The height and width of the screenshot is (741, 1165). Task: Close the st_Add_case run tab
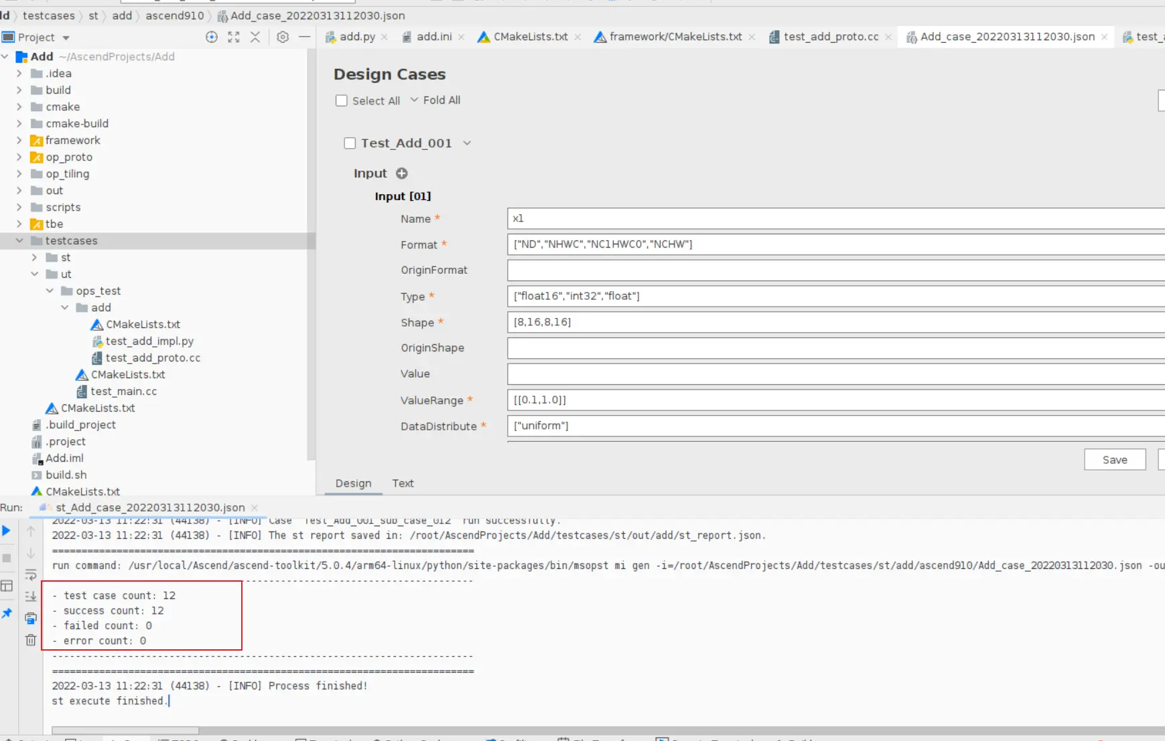click(x=255, y=508)
